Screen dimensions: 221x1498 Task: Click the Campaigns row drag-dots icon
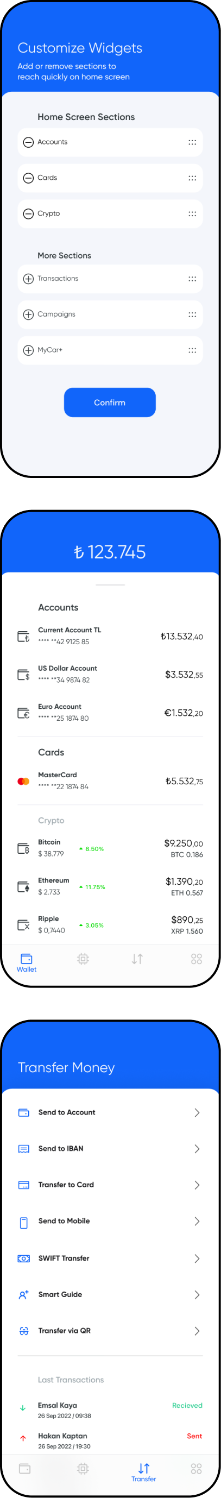click(192, 315)
